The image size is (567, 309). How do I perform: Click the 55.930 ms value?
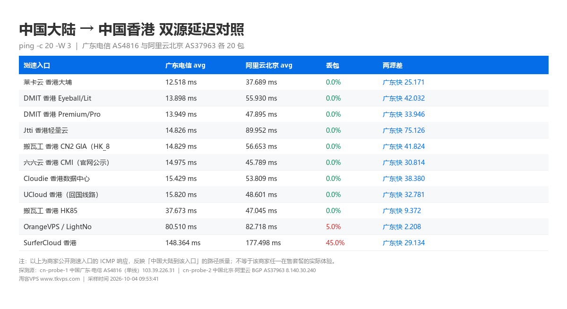pyautogui.click(x=261, y=98)
